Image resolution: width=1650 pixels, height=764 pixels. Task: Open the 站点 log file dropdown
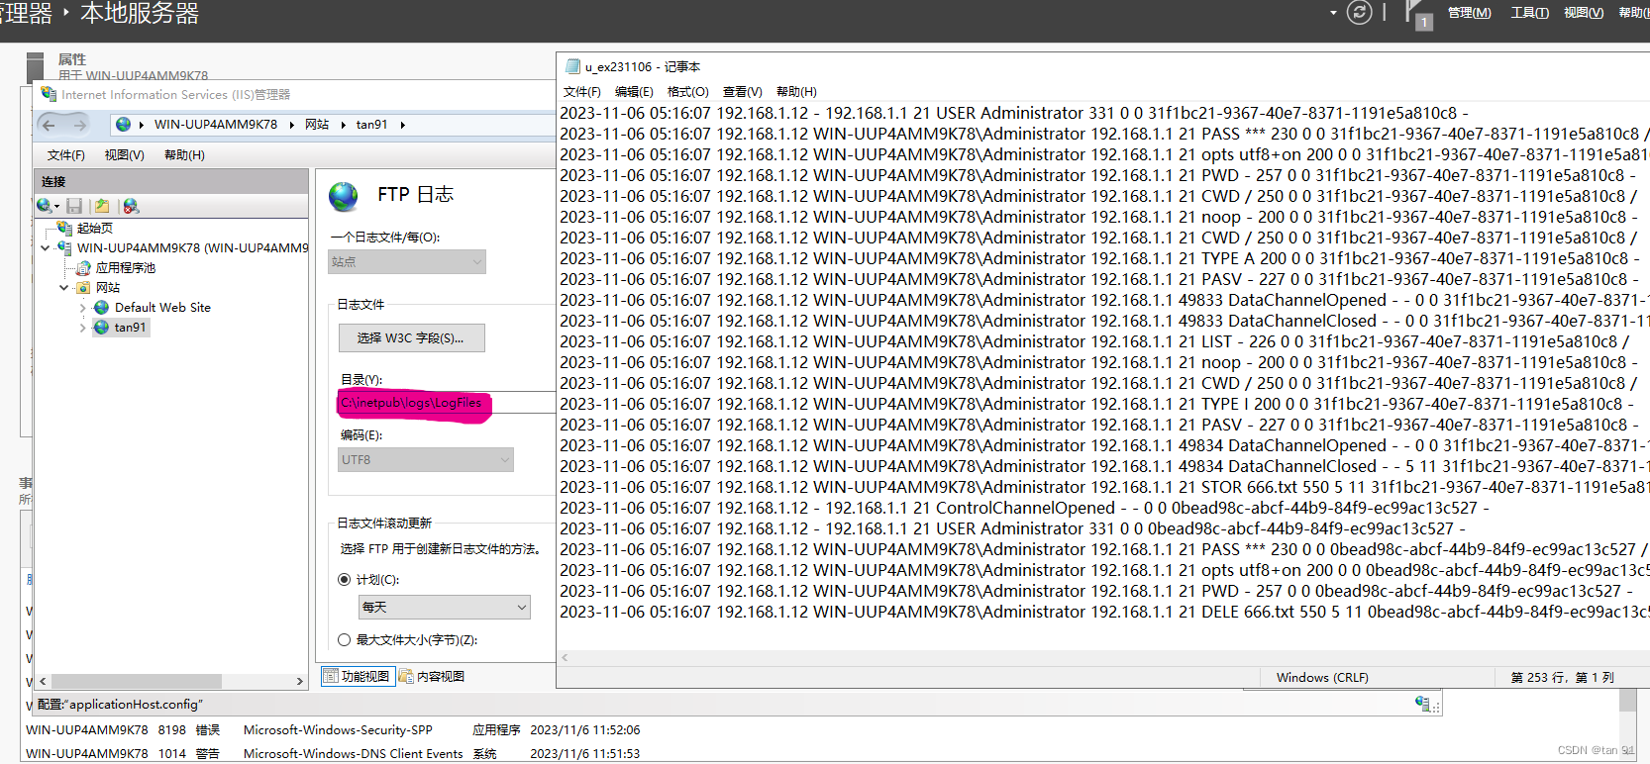407,261
